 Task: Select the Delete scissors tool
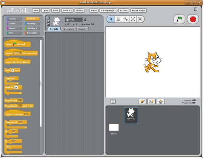[x=125, y=19]
